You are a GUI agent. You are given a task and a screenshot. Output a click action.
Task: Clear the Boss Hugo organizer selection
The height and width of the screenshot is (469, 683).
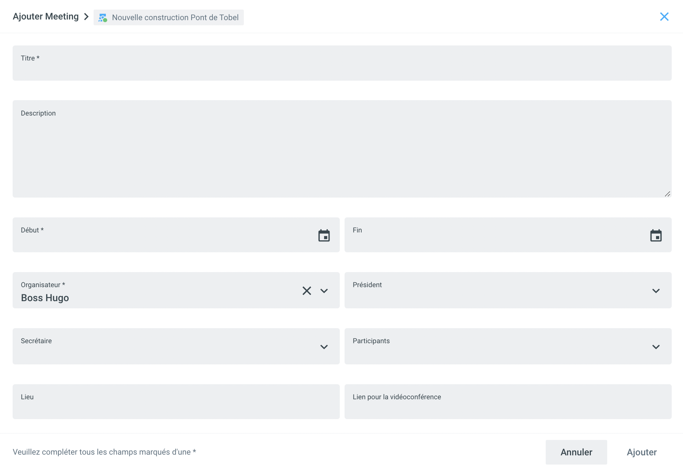(x=307, y=291)
